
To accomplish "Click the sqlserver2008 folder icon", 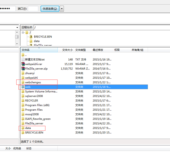I will tap(23, 96).
